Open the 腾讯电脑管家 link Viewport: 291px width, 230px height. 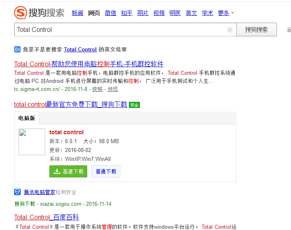(x=40, y=192)
